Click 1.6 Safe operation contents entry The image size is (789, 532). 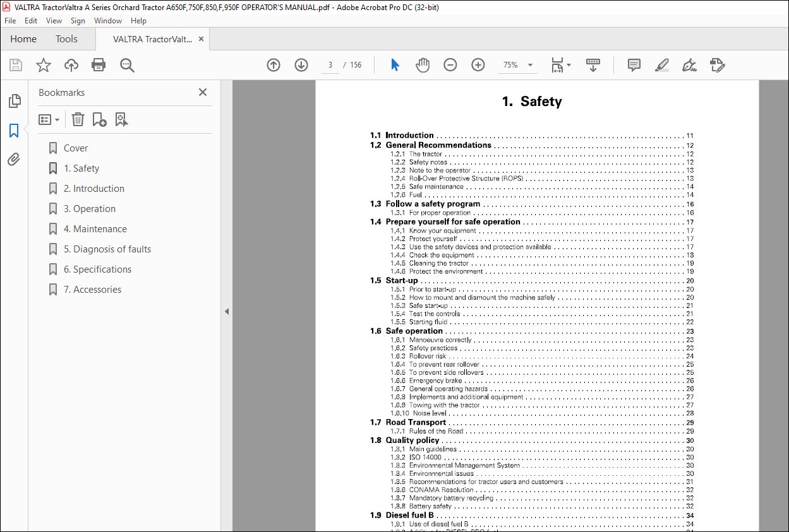tap(532, 331)
